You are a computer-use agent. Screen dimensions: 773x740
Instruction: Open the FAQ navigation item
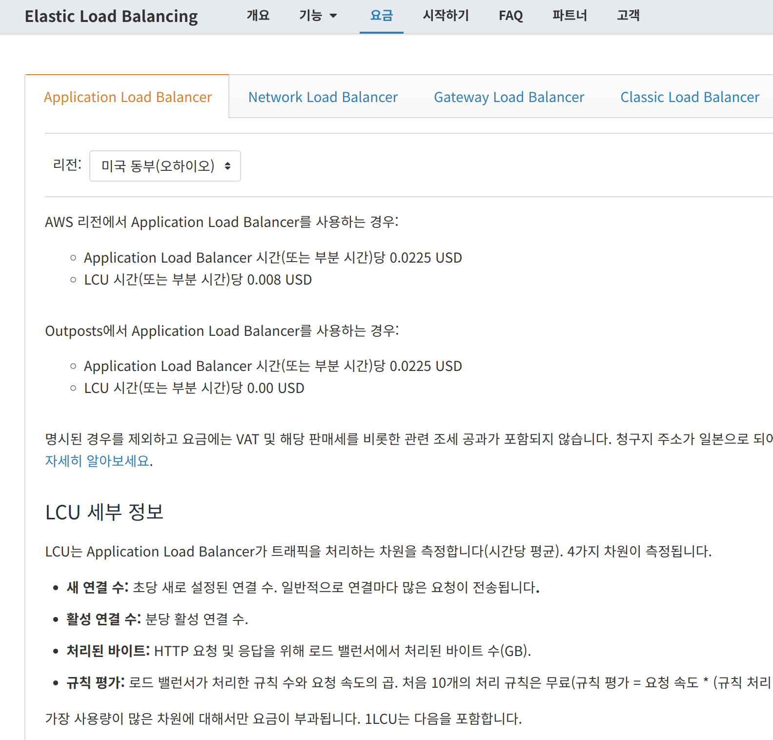[510, 16]
